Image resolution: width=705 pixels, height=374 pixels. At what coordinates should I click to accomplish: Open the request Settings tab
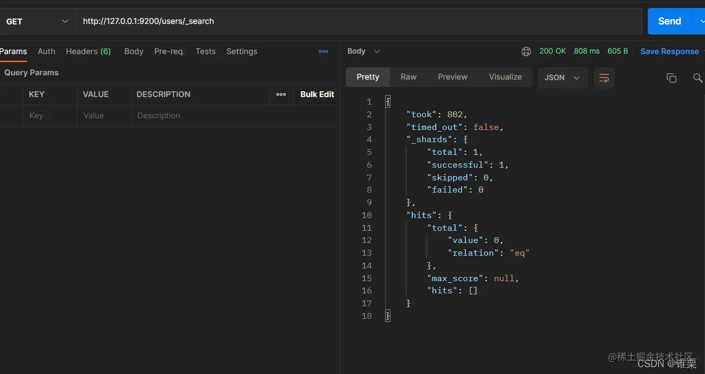pyautogui.click(x=241, y=51)
